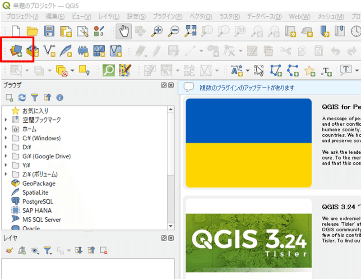Viewport: 361px width, 279px height.
Task: Save the current project
Action: pyautogui.click(x=48, y=31)
